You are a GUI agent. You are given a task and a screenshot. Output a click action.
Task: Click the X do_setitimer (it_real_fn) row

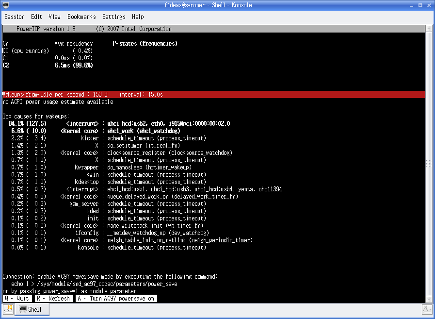tap(96, 145)
